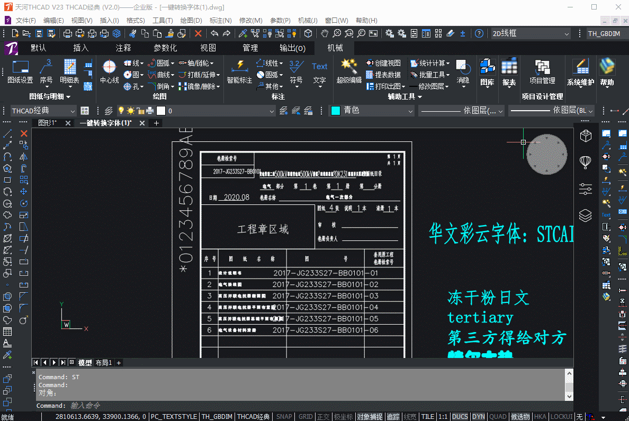Open the 格式(S) menu
The width and height of the screenshot is (629, 421).
pyautogui.click(x=135, y=21)
